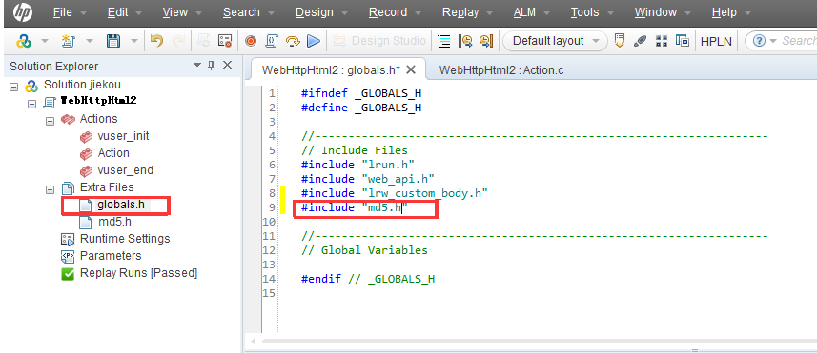
Task: Click code line #define _GLOBALS_H
Action: (x=361, y=108)
